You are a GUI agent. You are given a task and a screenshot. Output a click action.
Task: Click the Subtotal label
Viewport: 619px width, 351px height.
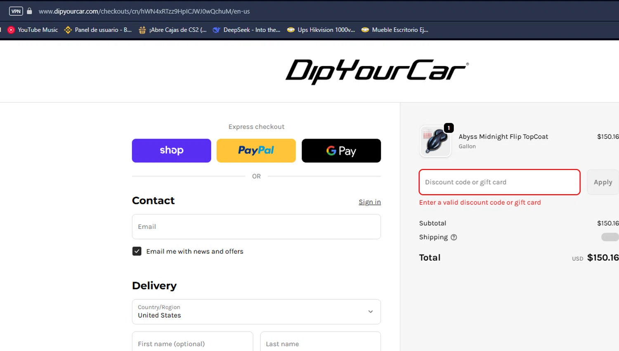432,223
